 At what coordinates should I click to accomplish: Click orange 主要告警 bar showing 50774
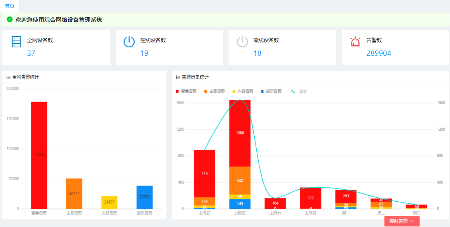(x=74, y=193)
